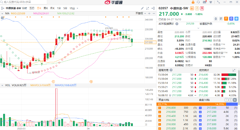Add stock to watchlist with plus button
Screen dimensions: 240x130
pos(236,19)
